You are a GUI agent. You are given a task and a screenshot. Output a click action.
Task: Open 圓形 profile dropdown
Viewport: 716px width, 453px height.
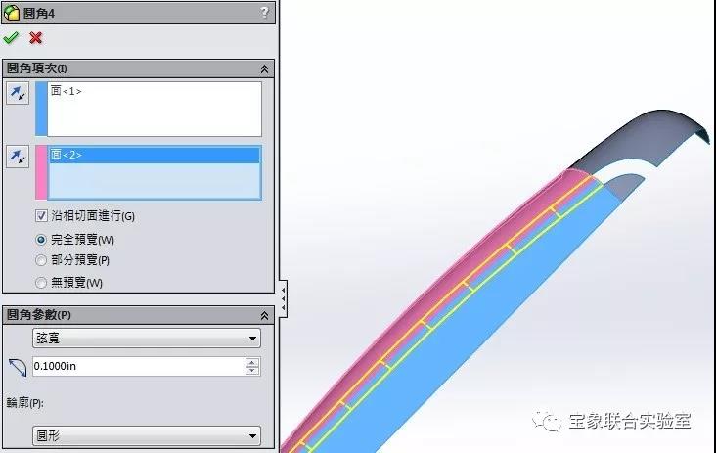pos(147,435)
